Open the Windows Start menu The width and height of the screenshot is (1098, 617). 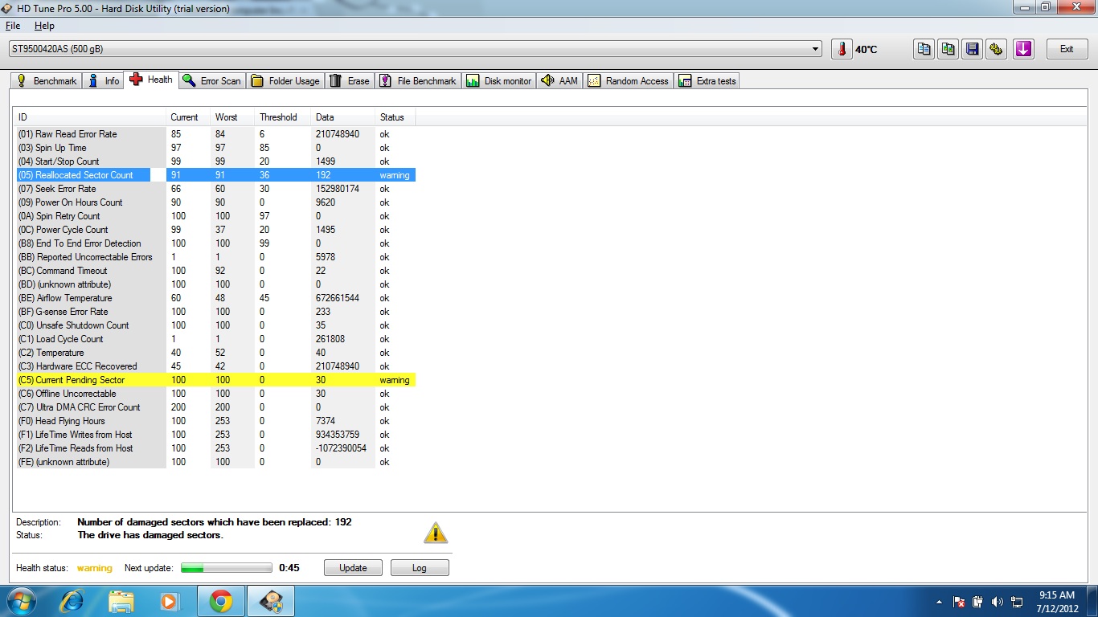pos(21,601)
